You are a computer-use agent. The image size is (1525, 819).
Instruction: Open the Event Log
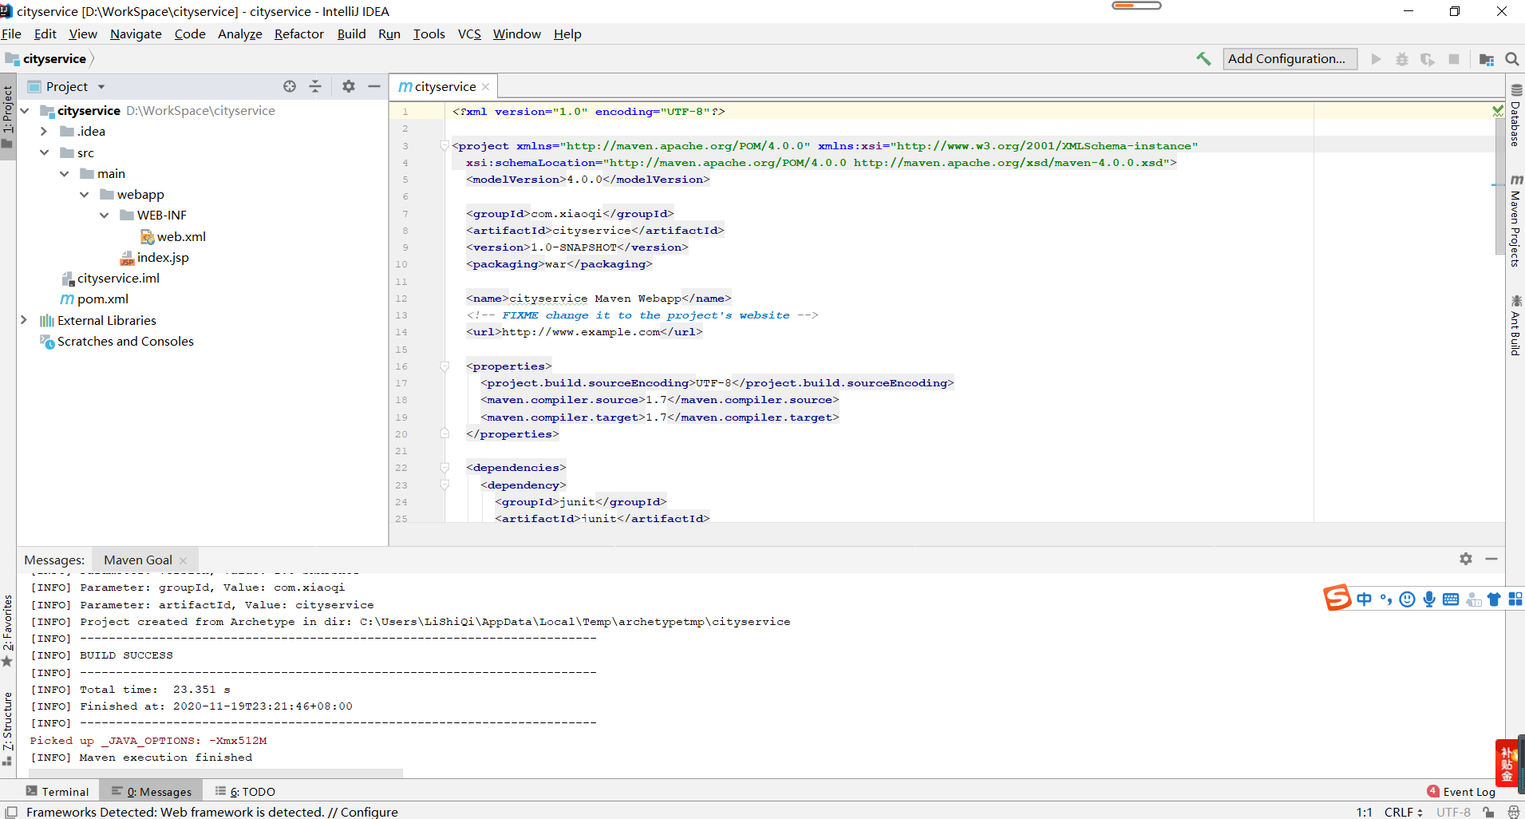[1462, 792]
